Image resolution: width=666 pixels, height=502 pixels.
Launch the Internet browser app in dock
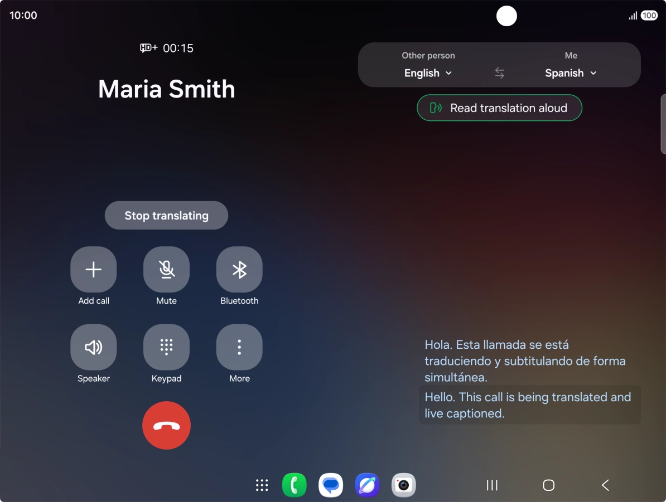(367, 485)
